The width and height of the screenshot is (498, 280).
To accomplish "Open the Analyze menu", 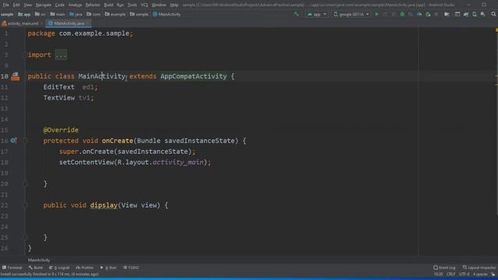I will [x=75, y=5].
